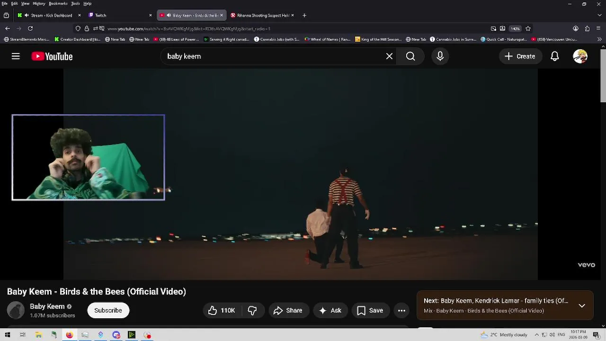Open the Create menu button
606x341 pixels.
pos(520,56)
